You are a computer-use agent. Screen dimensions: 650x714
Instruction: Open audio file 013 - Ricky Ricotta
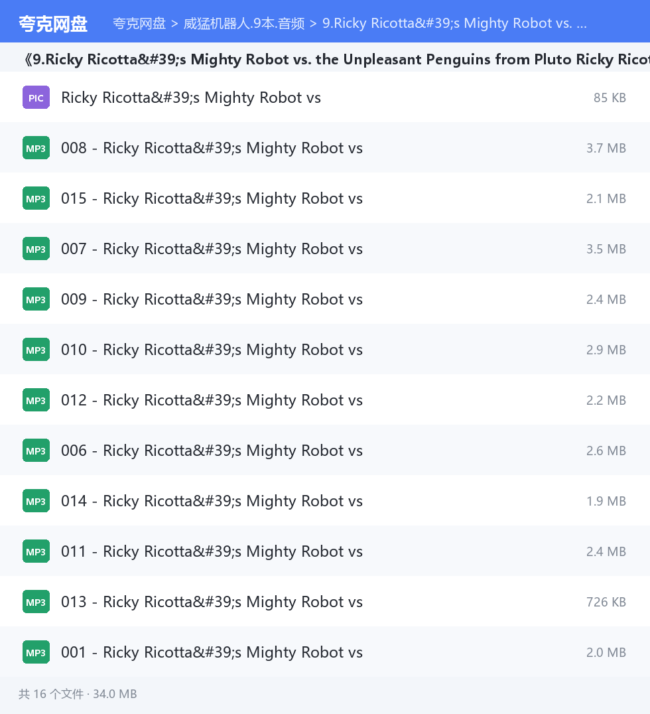[x=212, y=602]
